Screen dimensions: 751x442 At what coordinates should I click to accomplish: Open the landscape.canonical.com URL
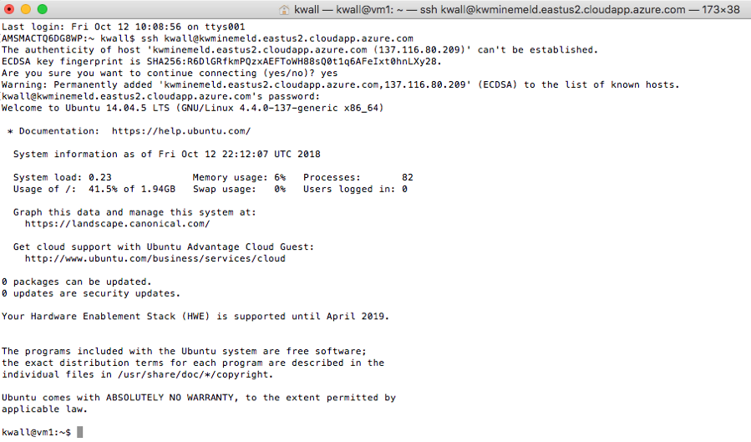[117, 224]
